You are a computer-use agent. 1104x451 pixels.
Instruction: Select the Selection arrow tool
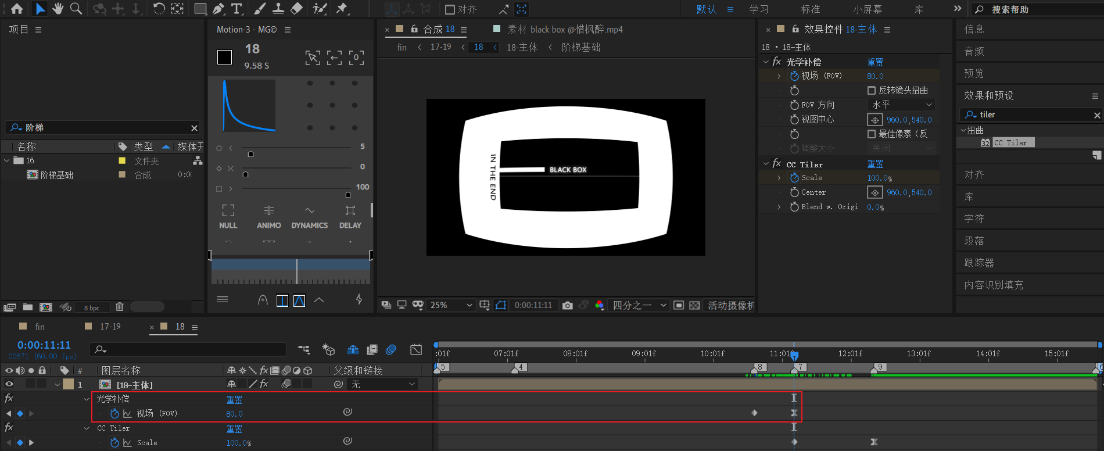[40, 9]
